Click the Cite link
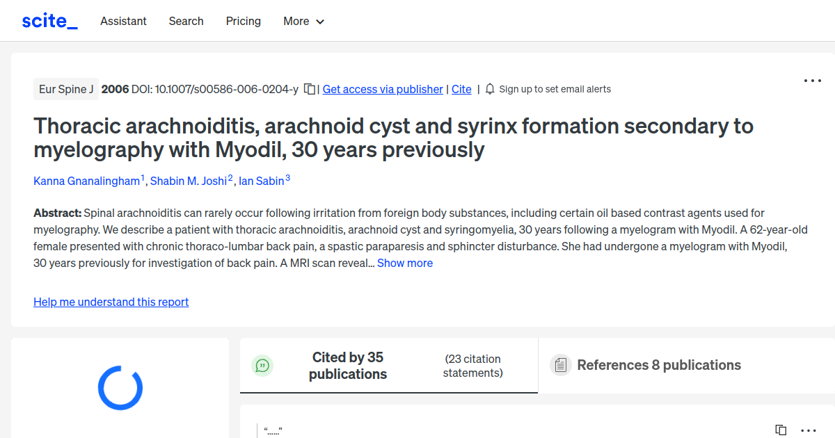Image resolution: width=835 pixels, height=438 pixels. coord(461,89)
